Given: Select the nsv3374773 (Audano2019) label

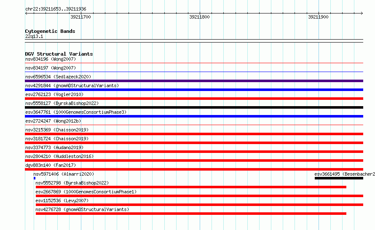Looking at the screenshot, I should 54,147.
